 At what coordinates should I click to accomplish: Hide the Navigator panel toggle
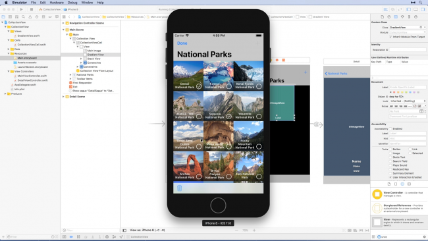coord(409,10)
